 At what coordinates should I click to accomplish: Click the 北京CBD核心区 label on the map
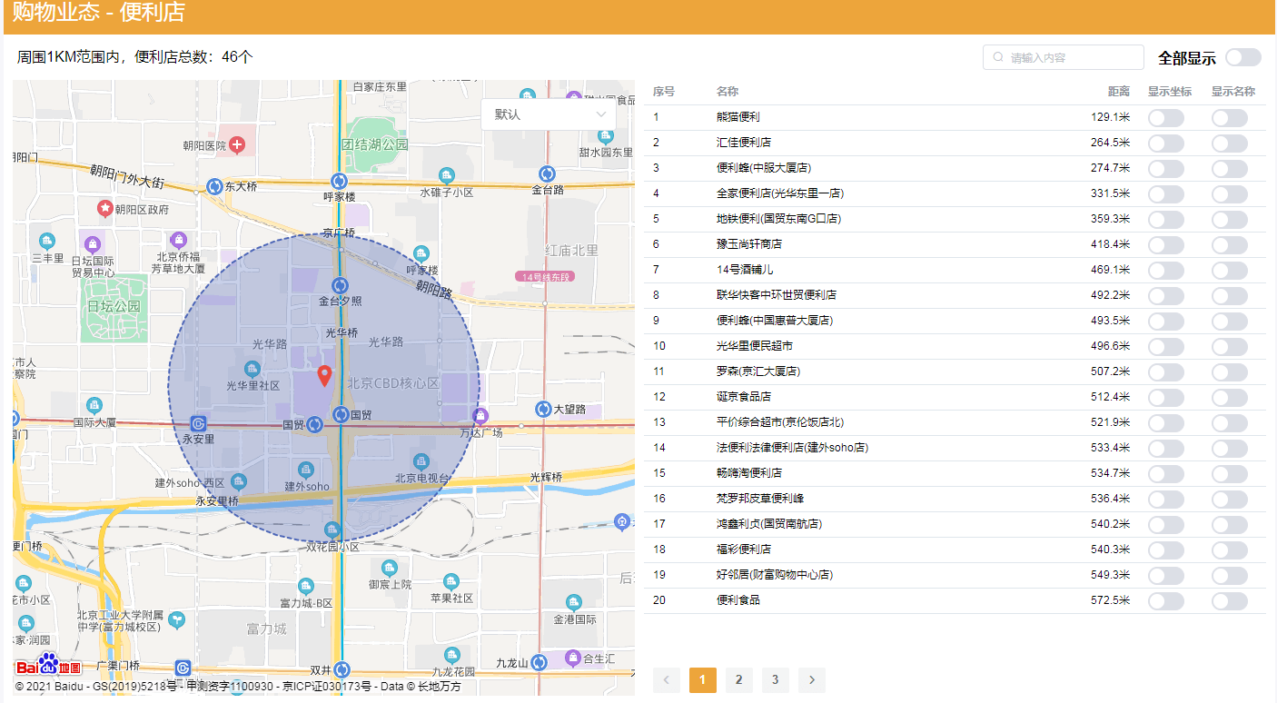(x=393, y=383)
